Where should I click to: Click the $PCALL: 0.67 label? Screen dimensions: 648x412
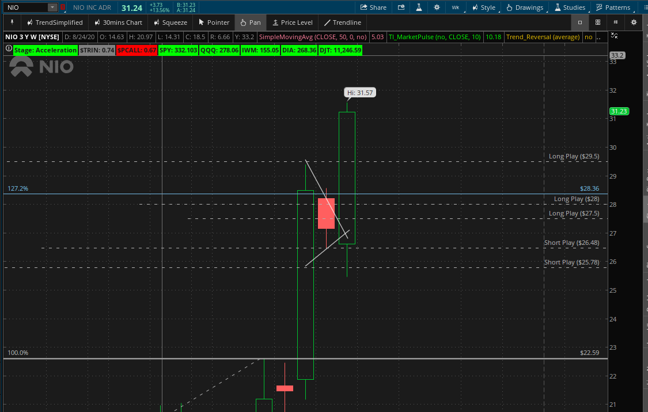coord(137,50)
